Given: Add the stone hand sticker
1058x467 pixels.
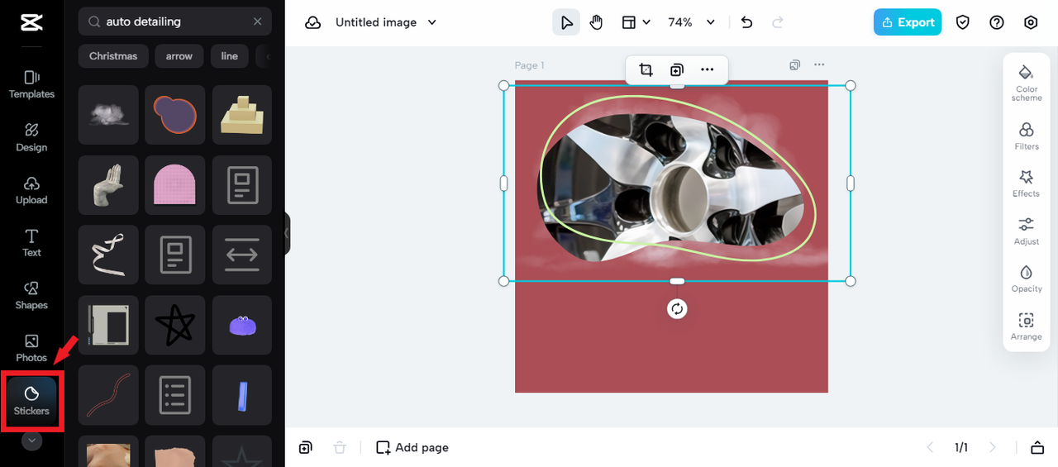Looking at the screenshot, I should pos(108,185).
